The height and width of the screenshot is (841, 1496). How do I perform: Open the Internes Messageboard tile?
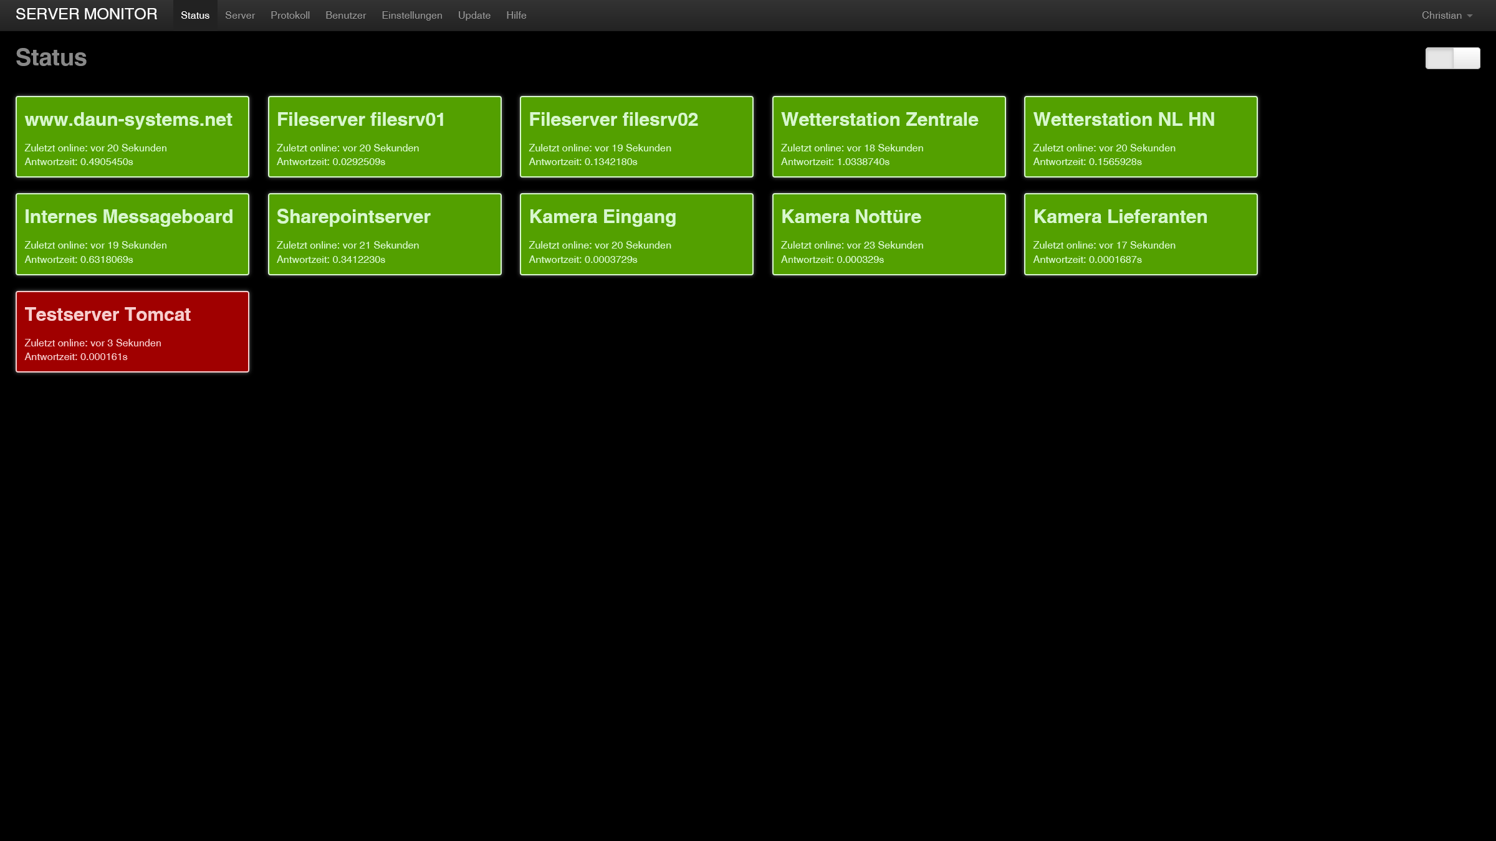click(x=132, y=234)
